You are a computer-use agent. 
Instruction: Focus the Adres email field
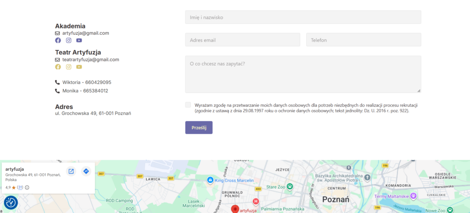pyautogui.click(x=242, y=40)
